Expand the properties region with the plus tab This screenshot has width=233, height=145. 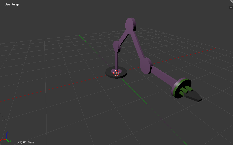pyautogui.click(x=231, y=8)
